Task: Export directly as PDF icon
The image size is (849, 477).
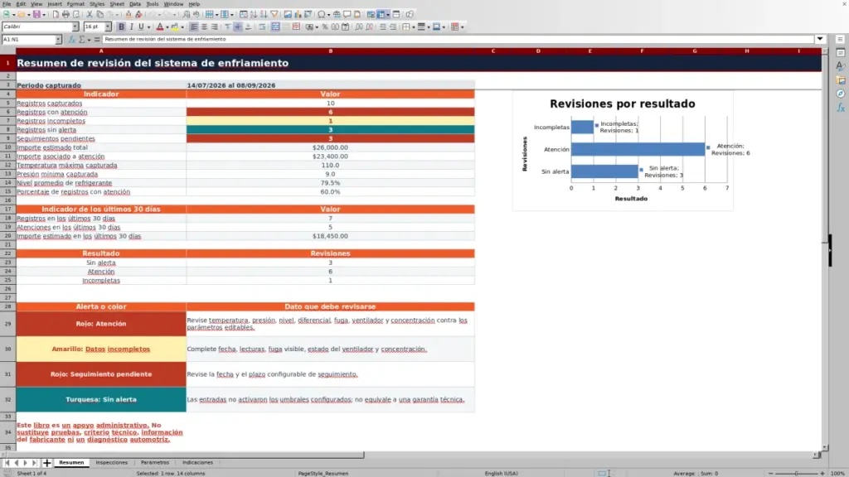Action: coord(56,15)
